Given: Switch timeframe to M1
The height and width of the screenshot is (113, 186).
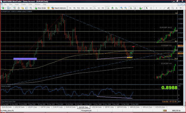Looking at the screenshot, I should [x=70, y=8].
